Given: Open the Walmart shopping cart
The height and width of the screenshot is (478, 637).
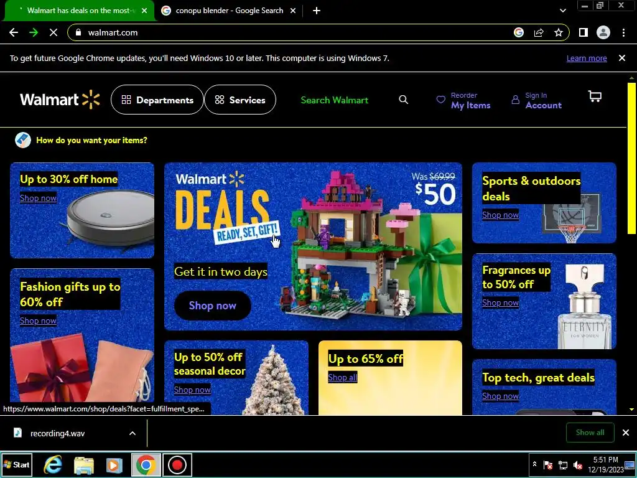Looking at the screenshot, I should [595, 96].
